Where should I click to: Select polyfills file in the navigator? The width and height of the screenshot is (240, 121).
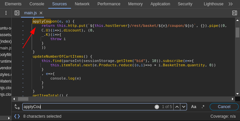click(6, 55)
